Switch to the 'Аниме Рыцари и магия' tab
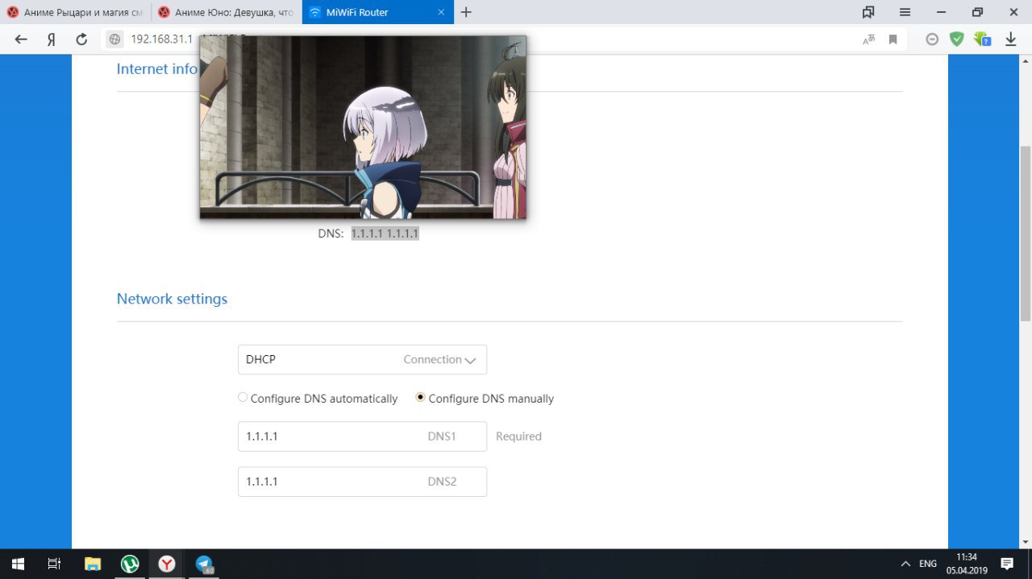 (75, 12)
